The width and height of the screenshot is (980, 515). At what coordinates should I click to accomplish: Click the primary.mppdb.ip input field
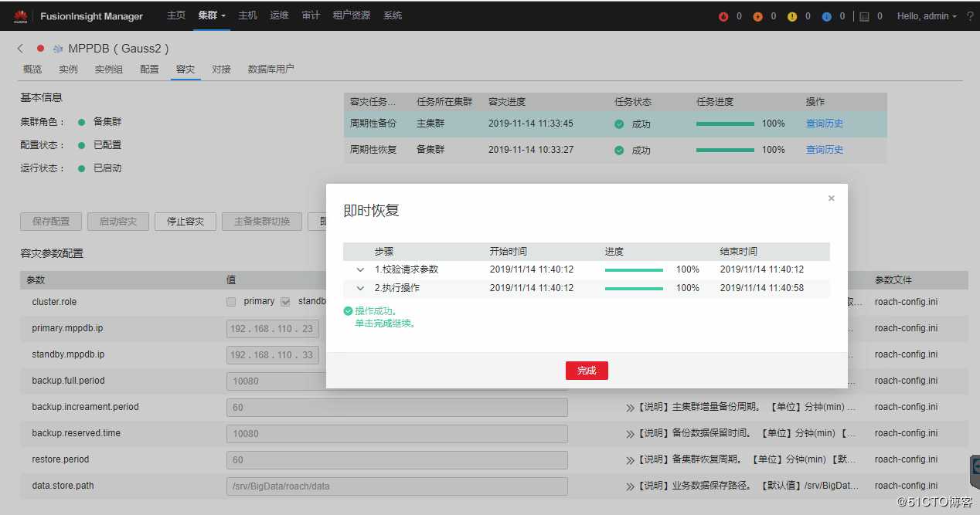272,328
